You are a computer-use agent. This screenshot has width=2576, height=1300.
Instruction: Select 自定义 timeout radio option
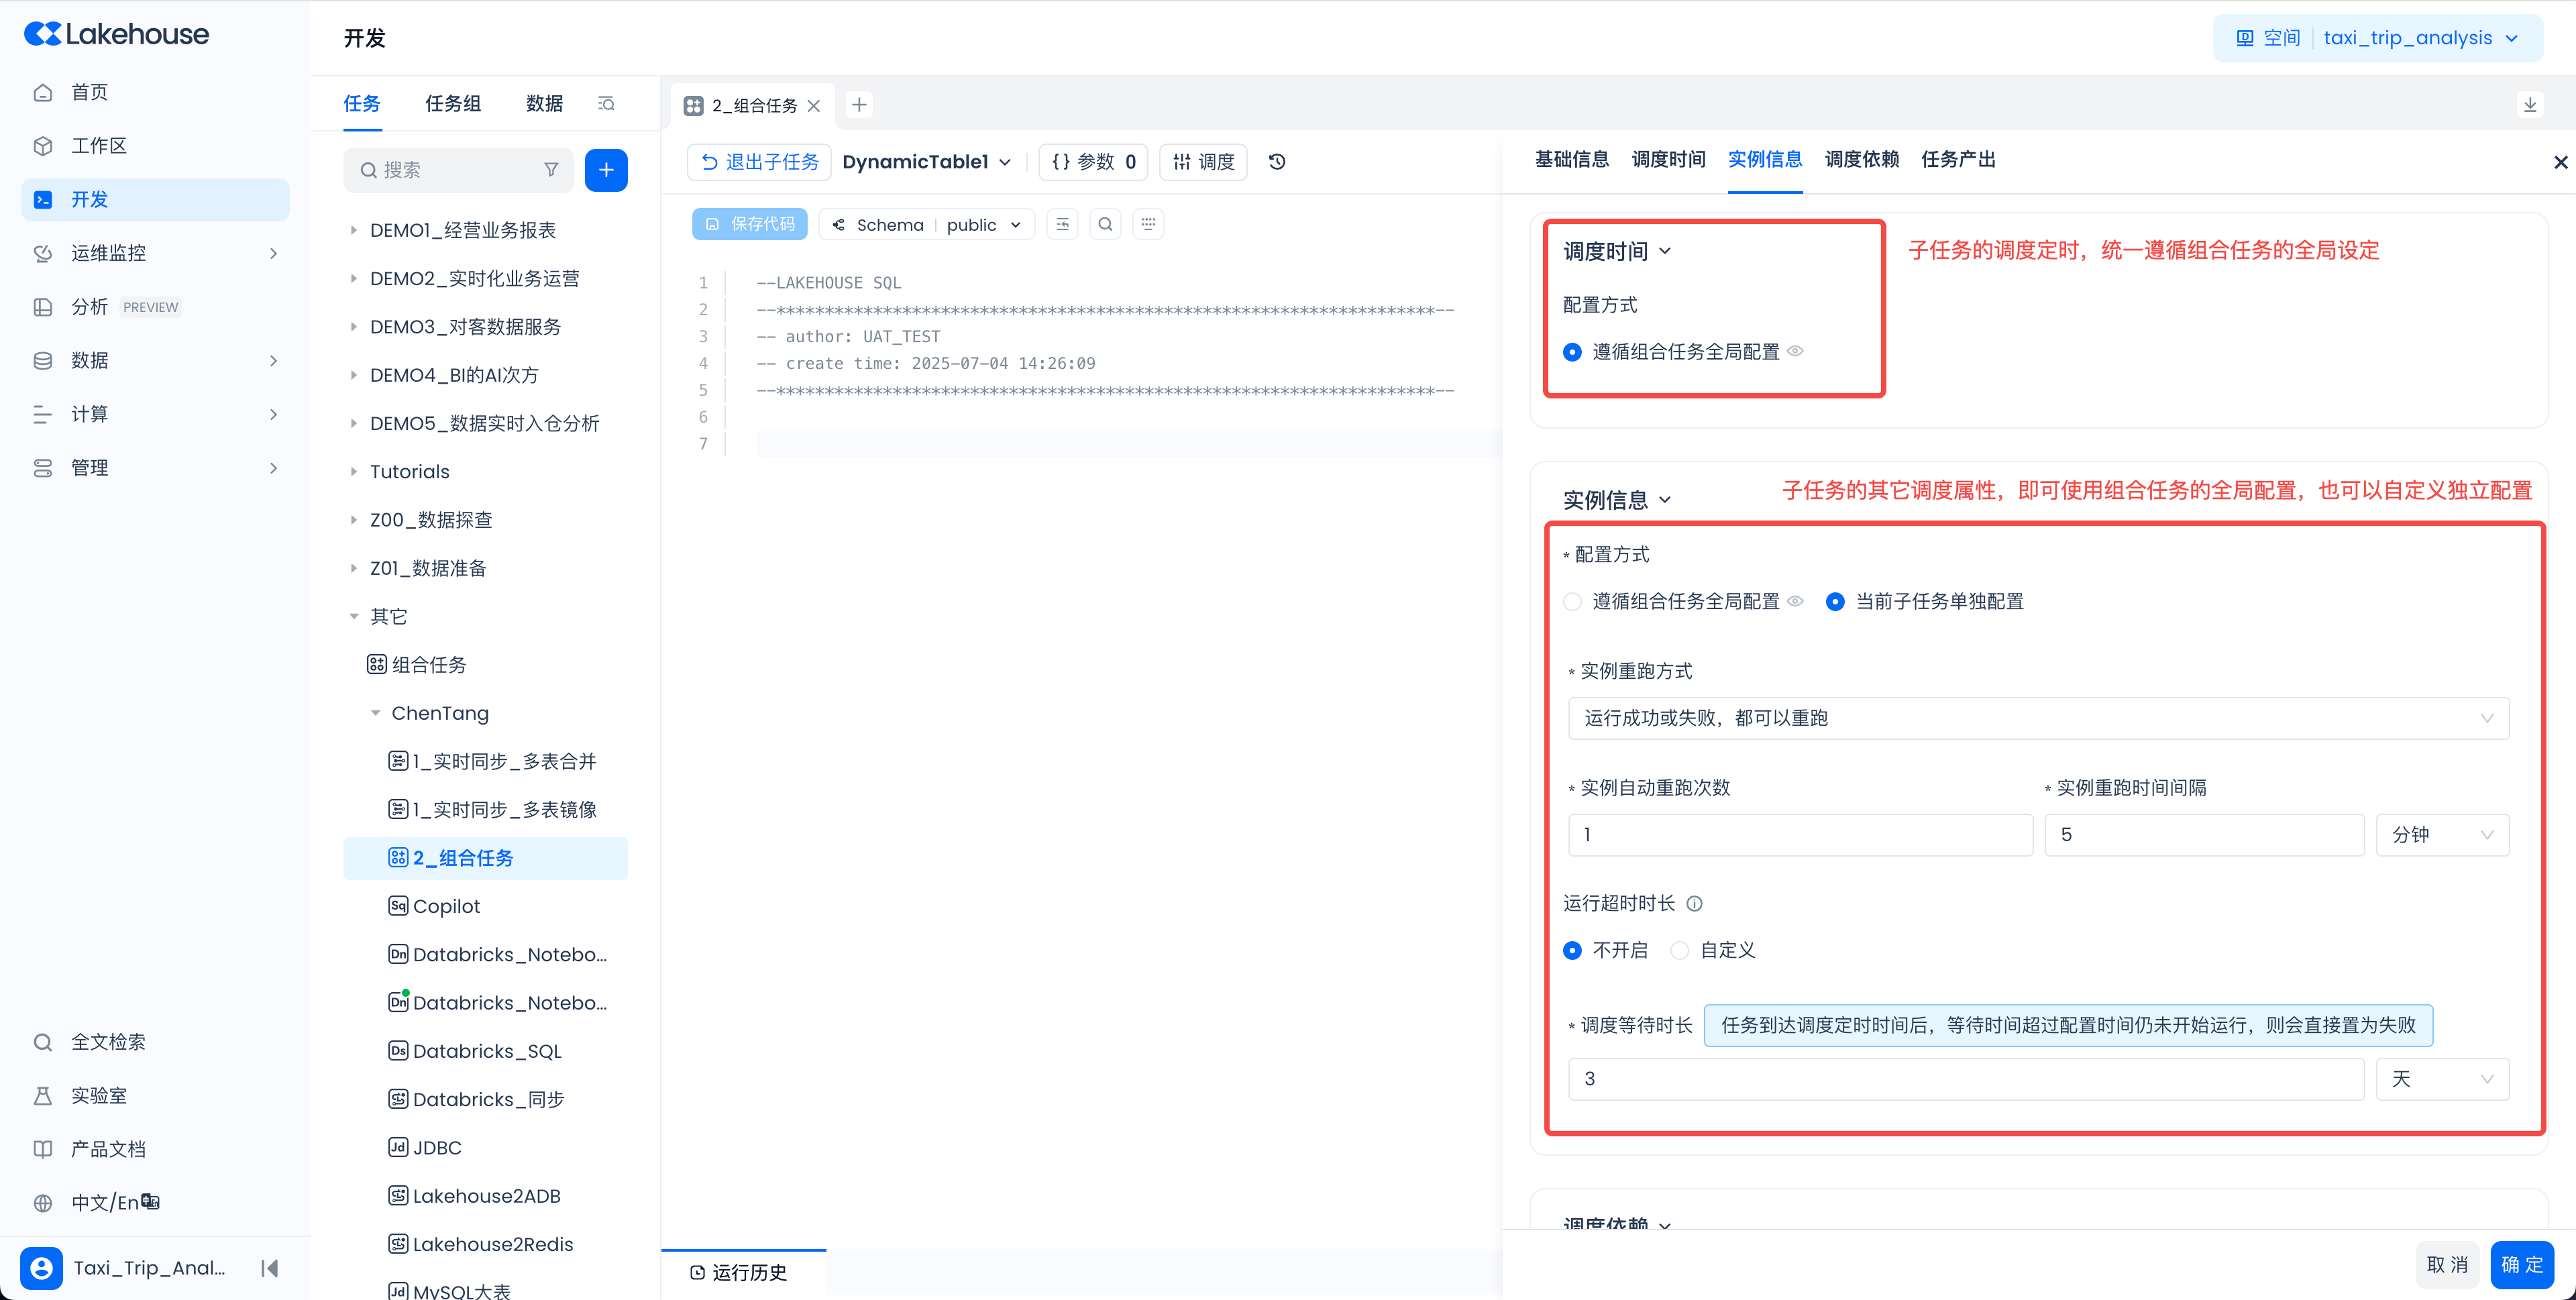[1680, 951]
